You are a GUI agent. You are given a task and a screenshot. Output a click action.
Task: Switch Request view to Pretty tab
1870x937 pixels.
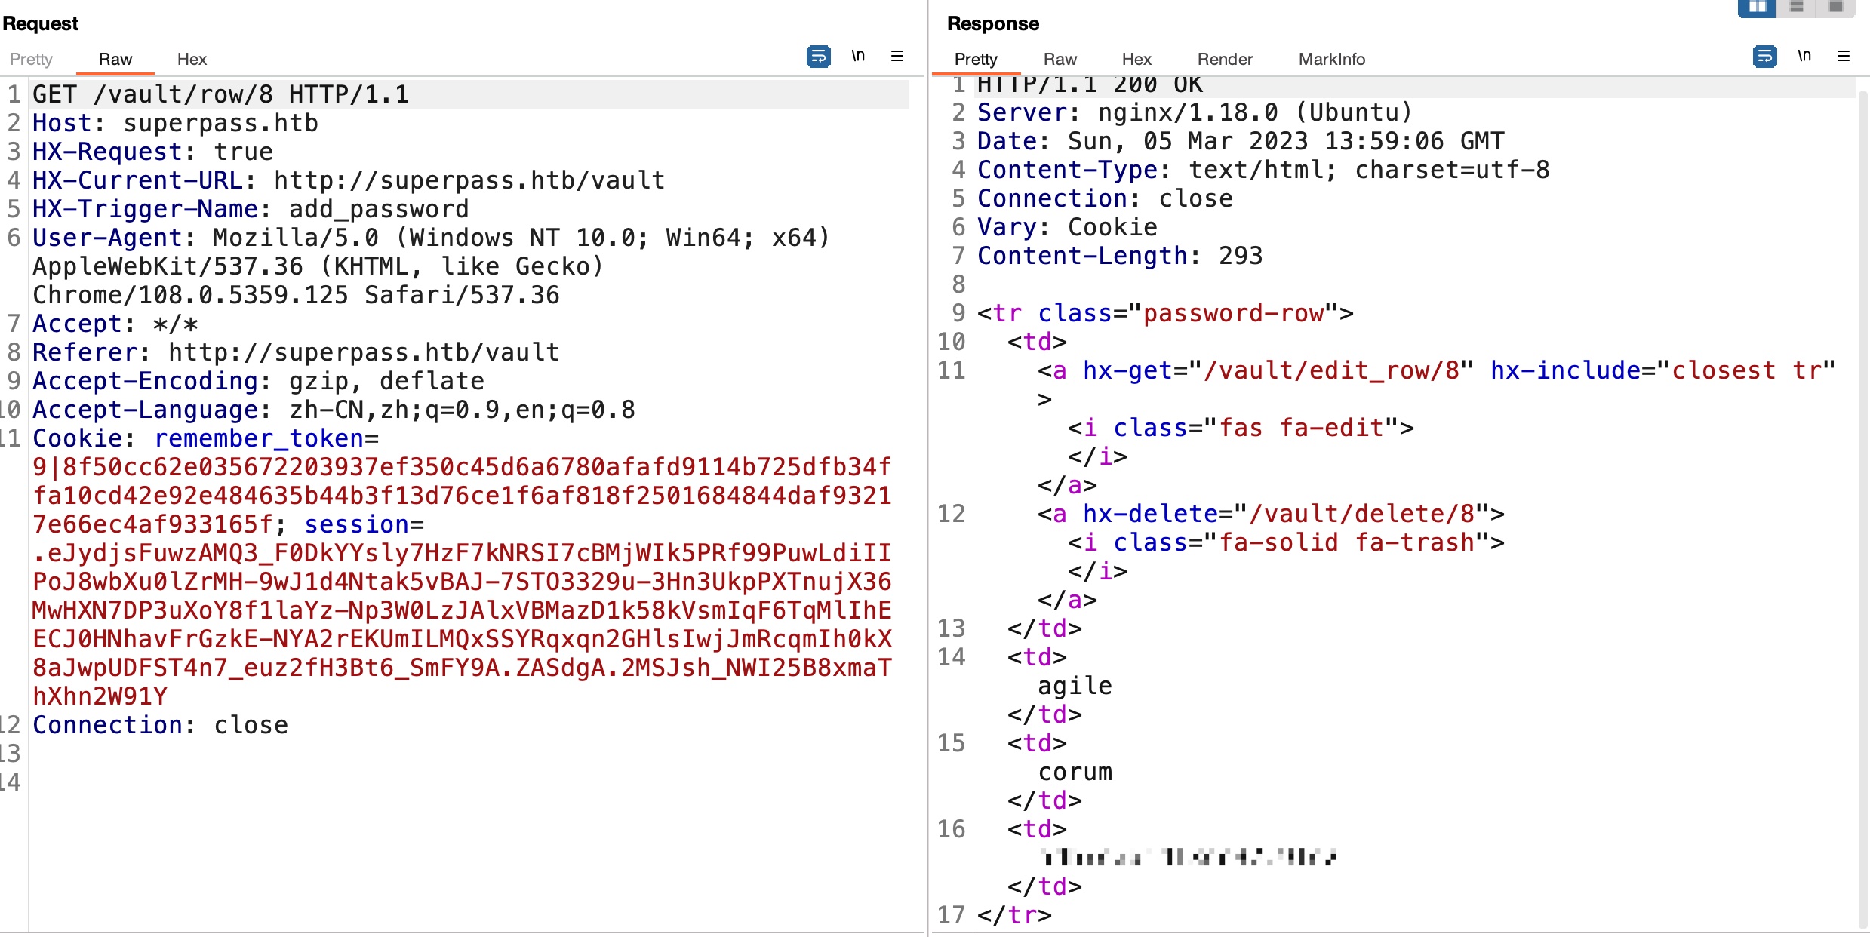coord(31,59)
